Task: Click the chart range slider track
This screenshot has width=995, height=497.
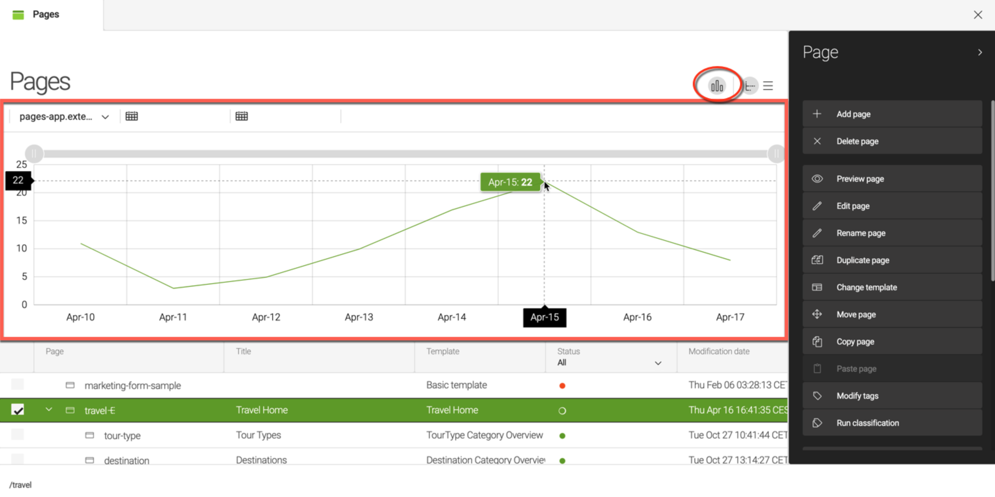Action: coord(405,154)
